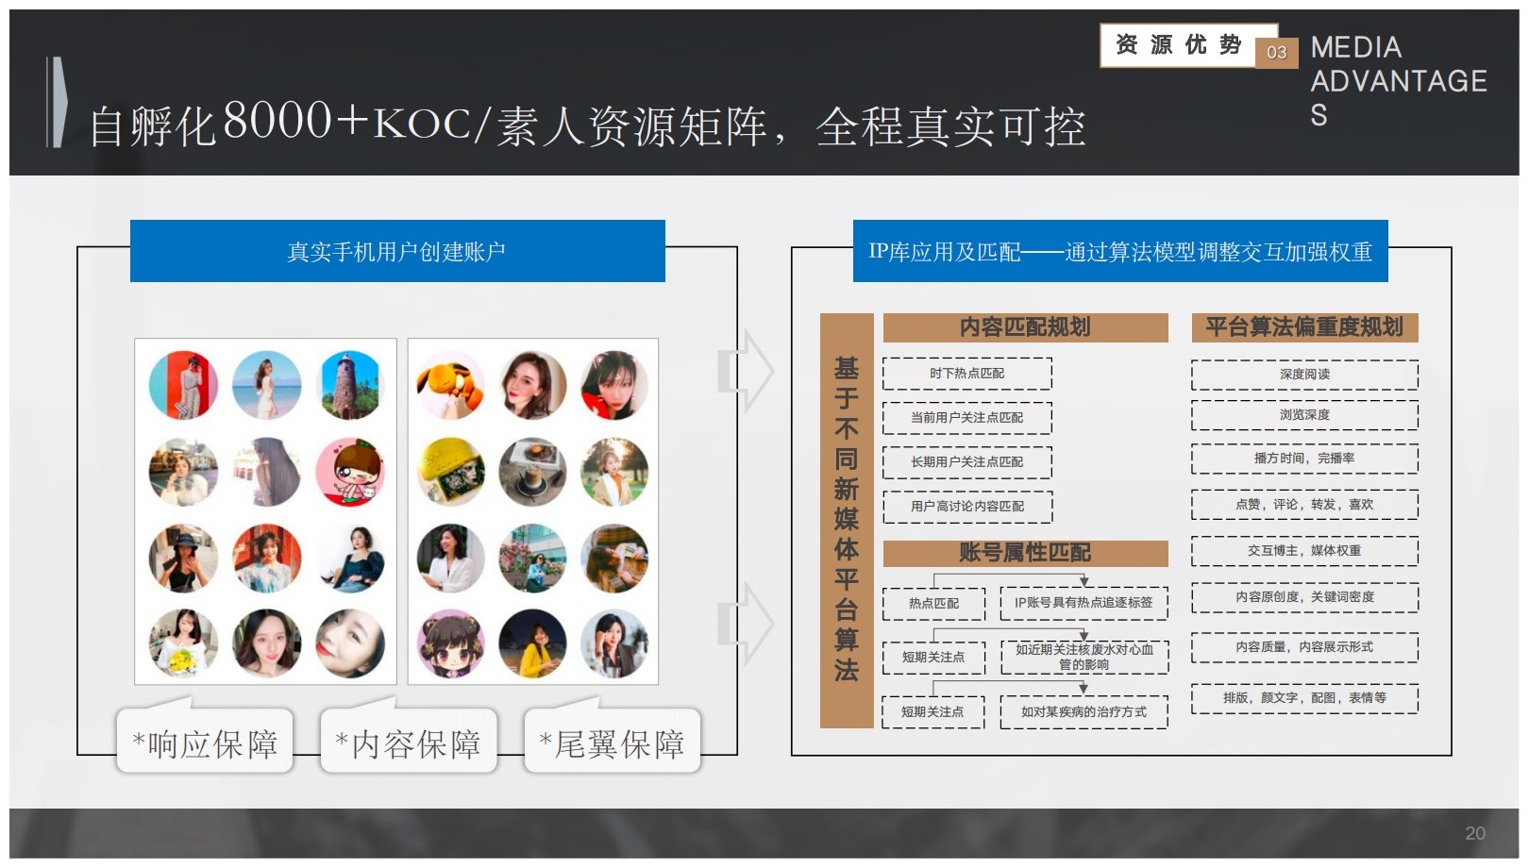
Task: Click the 平台算法偏重度规划 header bar
Action: pos(1304,327)
